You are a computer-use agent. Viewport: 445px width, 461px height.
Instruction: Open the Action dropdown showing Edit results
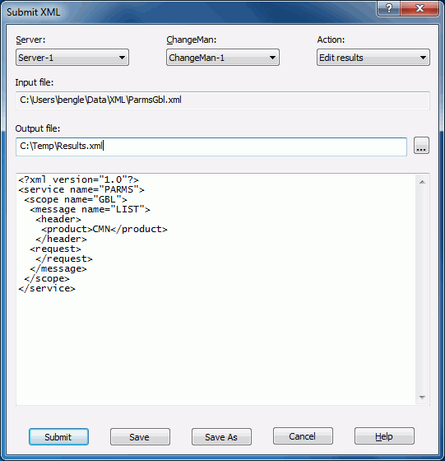[373, 58]
